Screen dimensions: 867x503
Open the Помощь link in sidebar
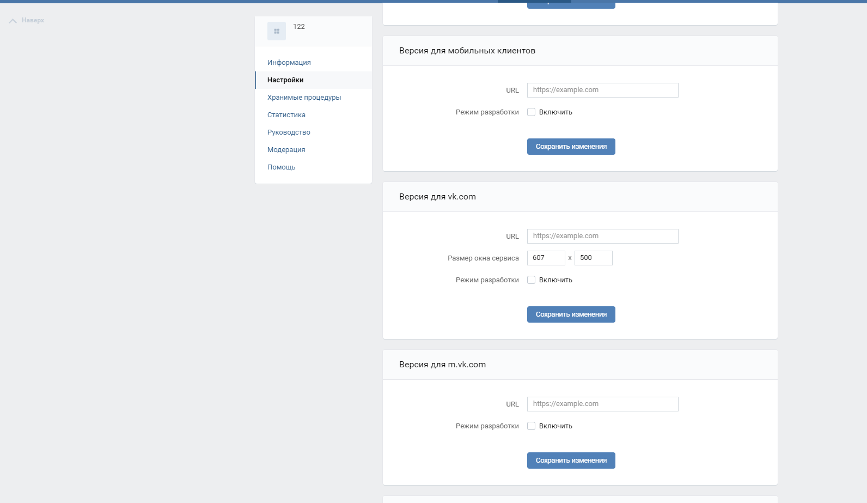281,167
